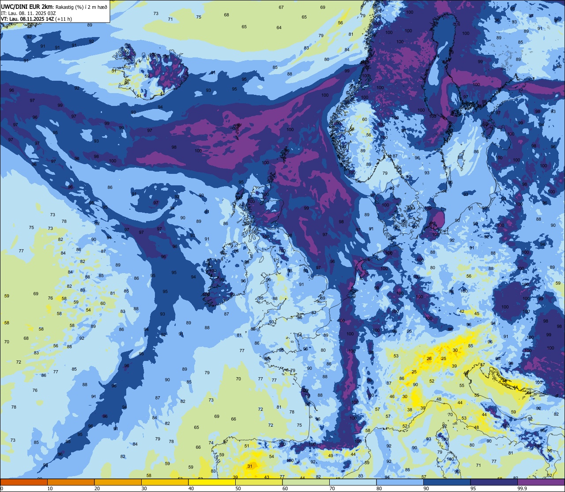
Task: Click the 'IT: Lau. 08. 11. 2025 03Z' line
Action: [29, 13]
